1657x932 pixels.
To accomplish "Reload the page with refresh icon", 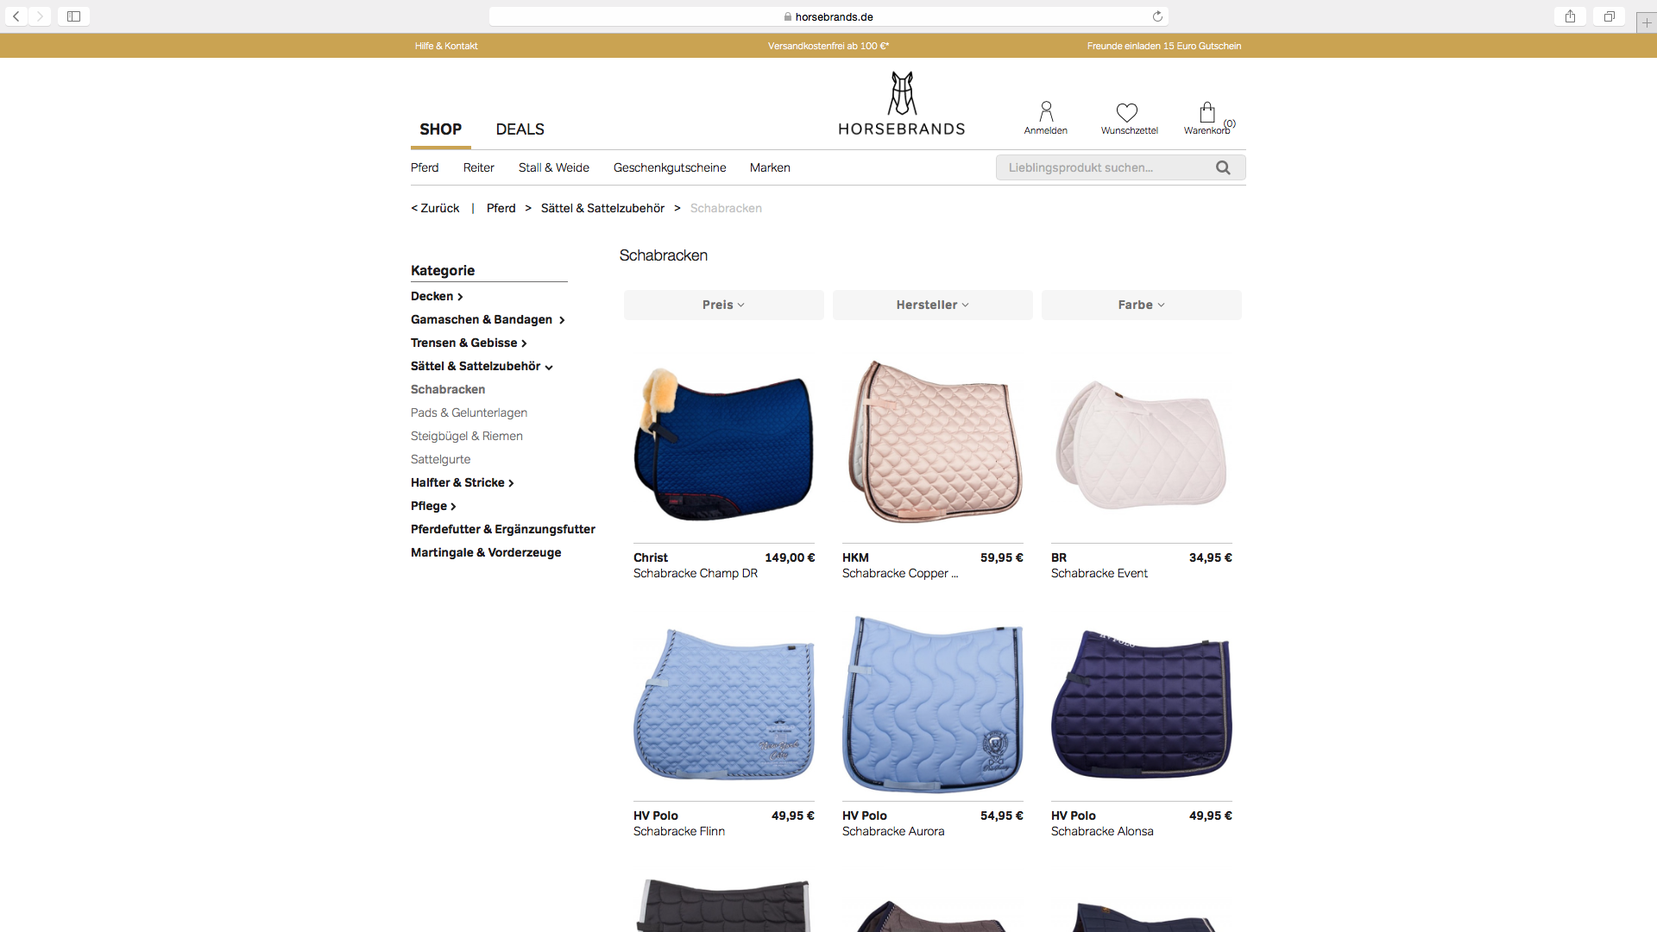I will click(1157, 16).
